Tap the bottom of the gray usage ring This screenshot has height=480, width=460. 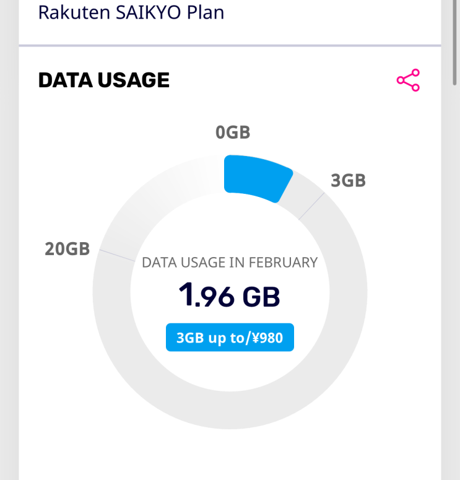230,410
